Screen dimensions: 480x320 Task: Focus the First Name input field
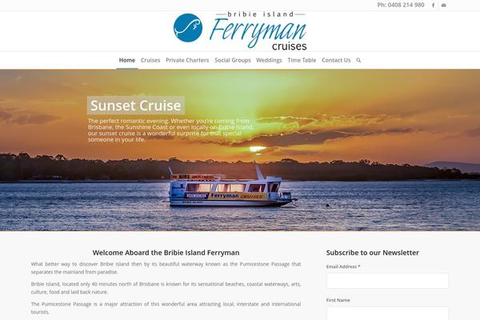[x=387, y=314]
